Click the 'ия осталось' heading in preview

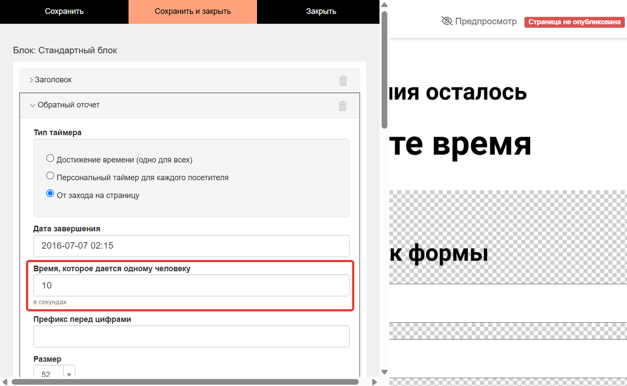click(x=458, y=92)
